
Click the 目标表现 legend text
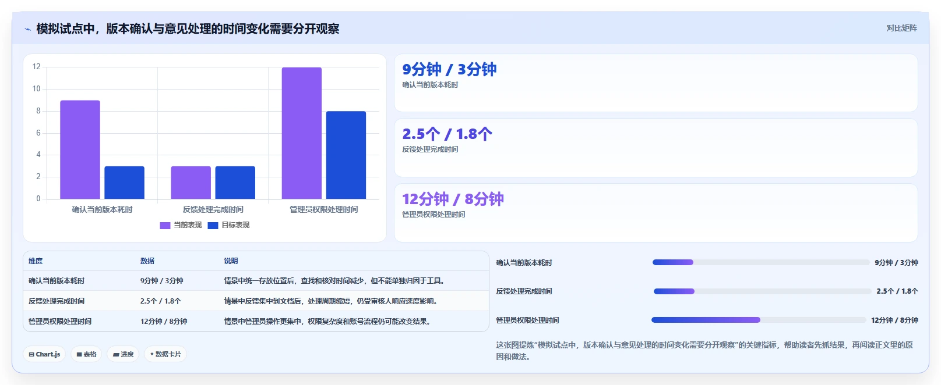coord(235,225)
